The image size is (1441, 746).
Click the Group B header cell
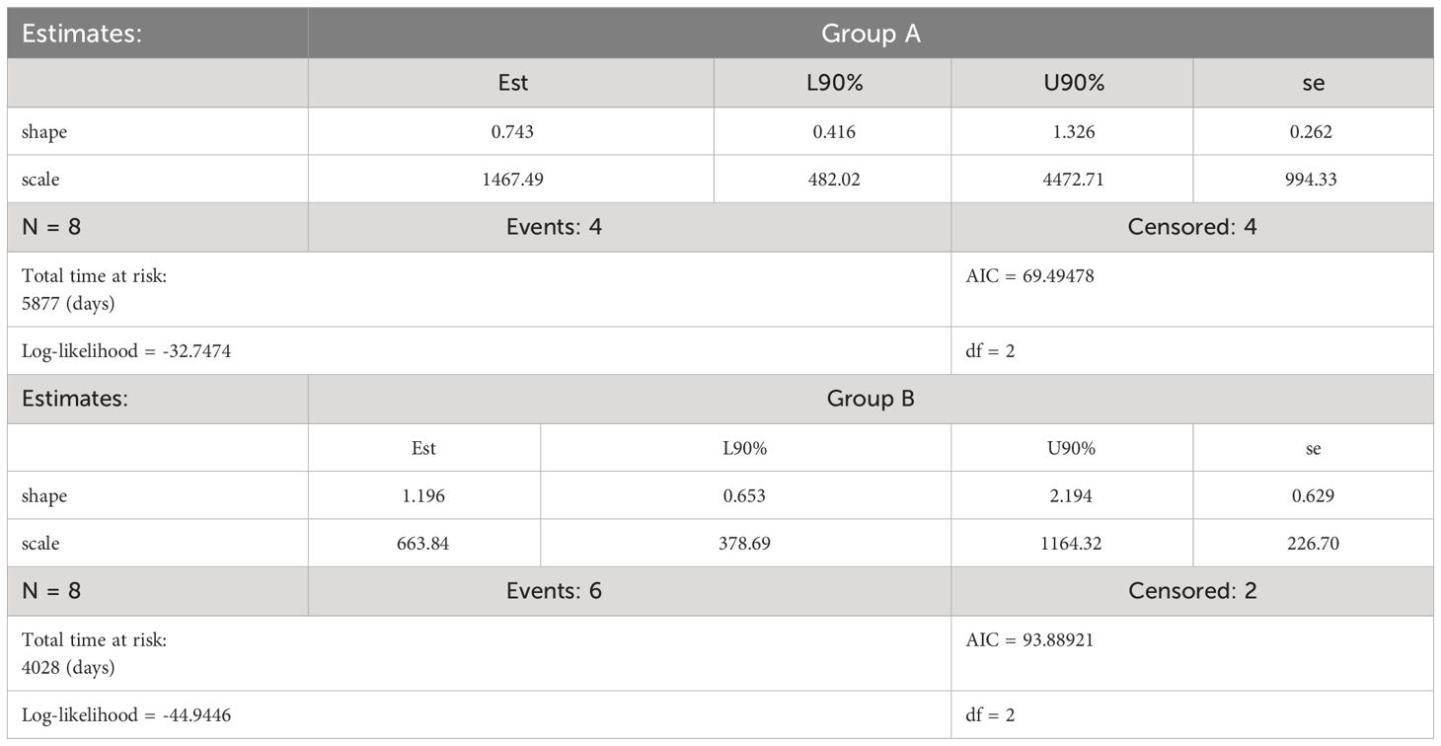[871, 400]
